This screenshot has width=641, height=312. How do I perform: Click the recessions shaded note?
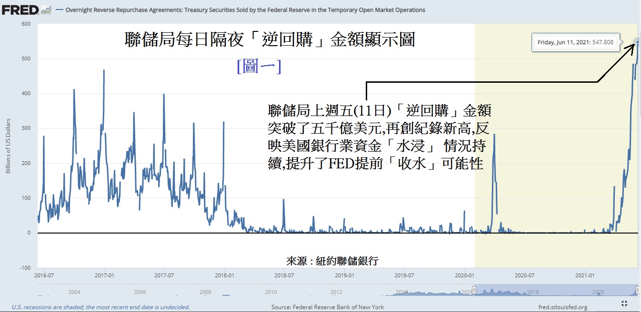(x=100, y=307)
